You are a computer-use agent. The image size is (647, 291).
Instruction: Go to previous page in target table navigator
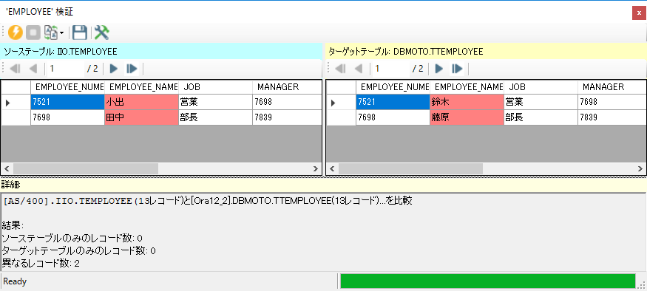pos(359,69)
